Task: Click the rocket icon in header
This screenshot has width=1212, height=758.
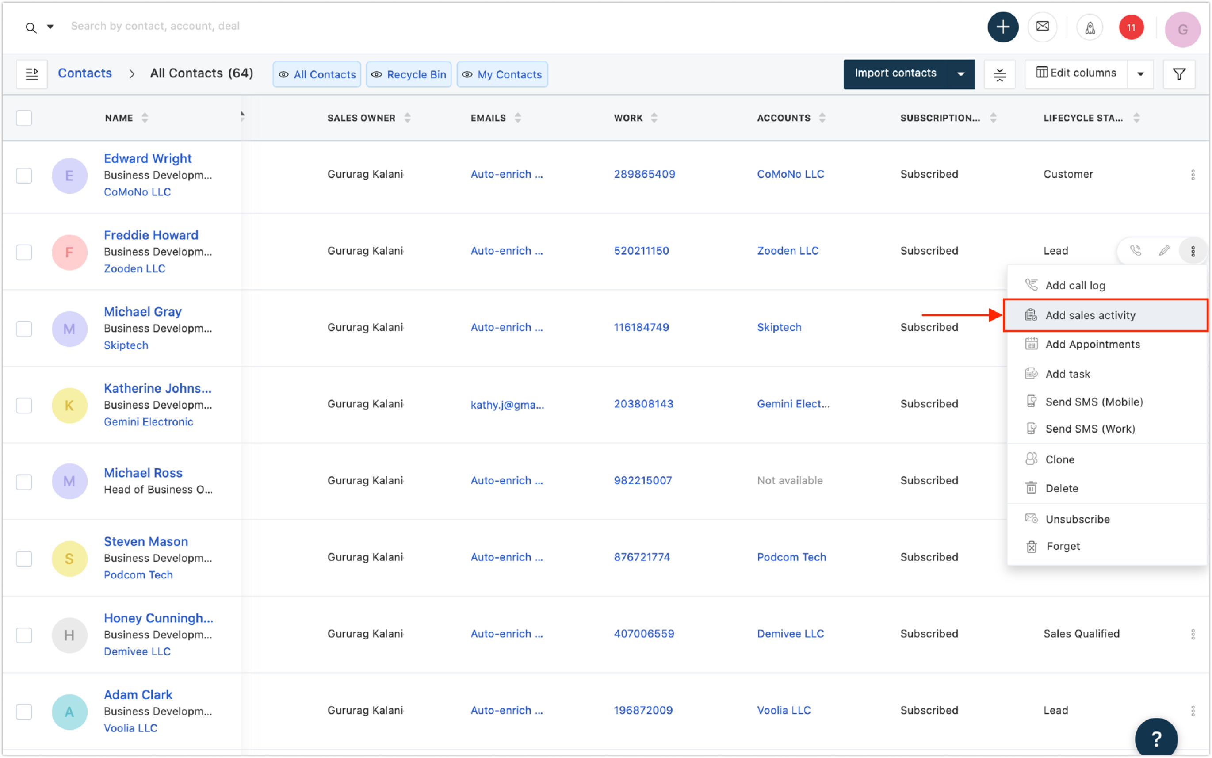Action: pos(1090,27)
